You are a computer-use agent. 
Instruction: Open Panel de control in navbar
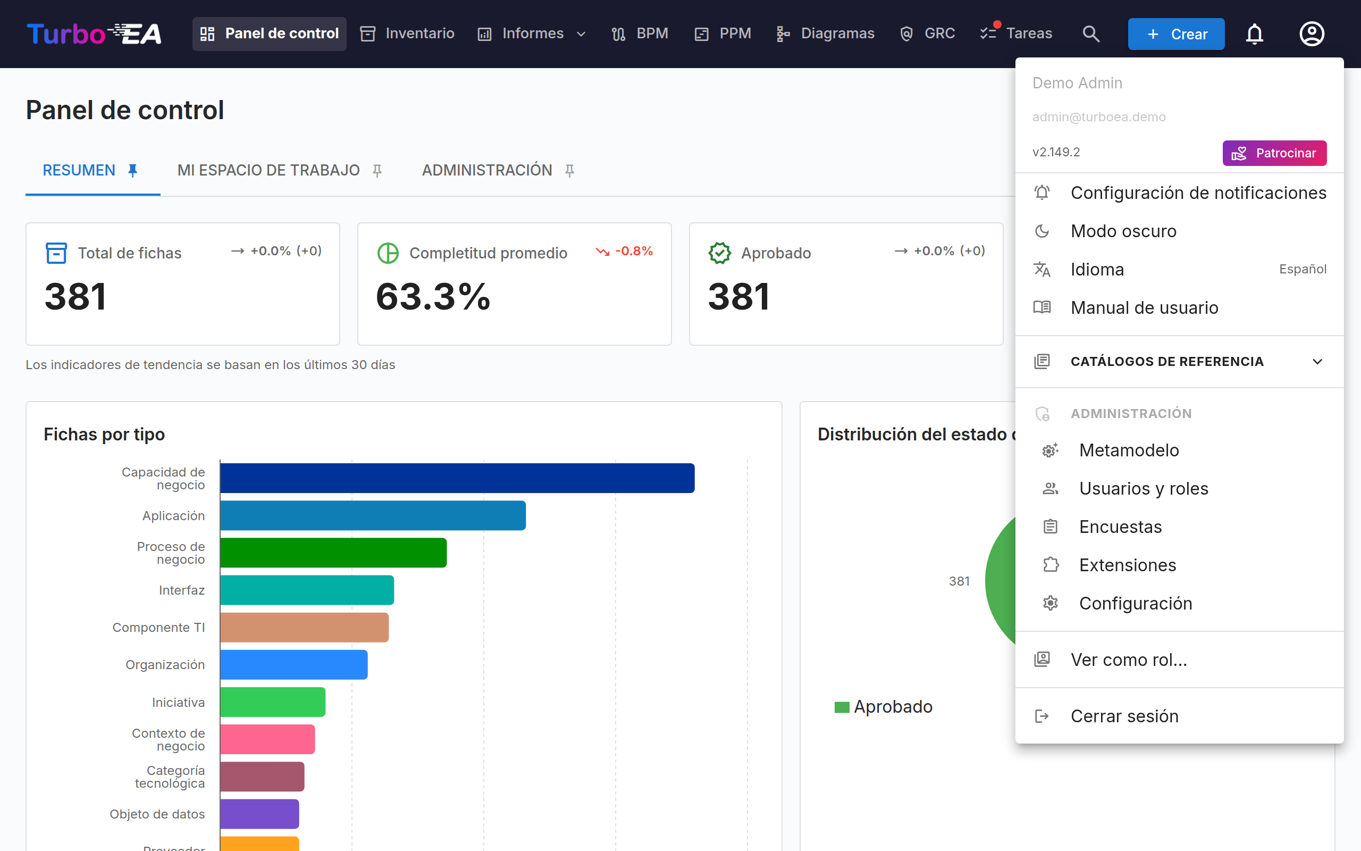coord(270,34)
